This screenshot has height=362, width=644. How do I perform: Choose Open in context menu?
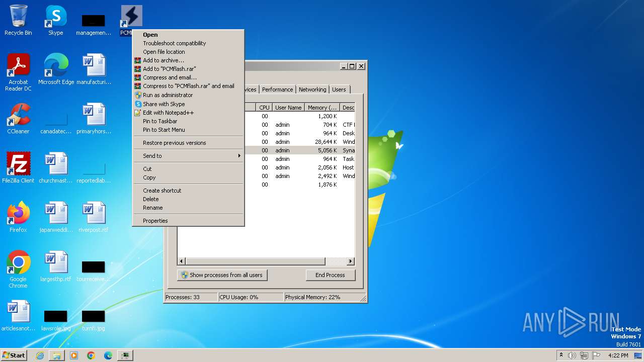[188, 35]
